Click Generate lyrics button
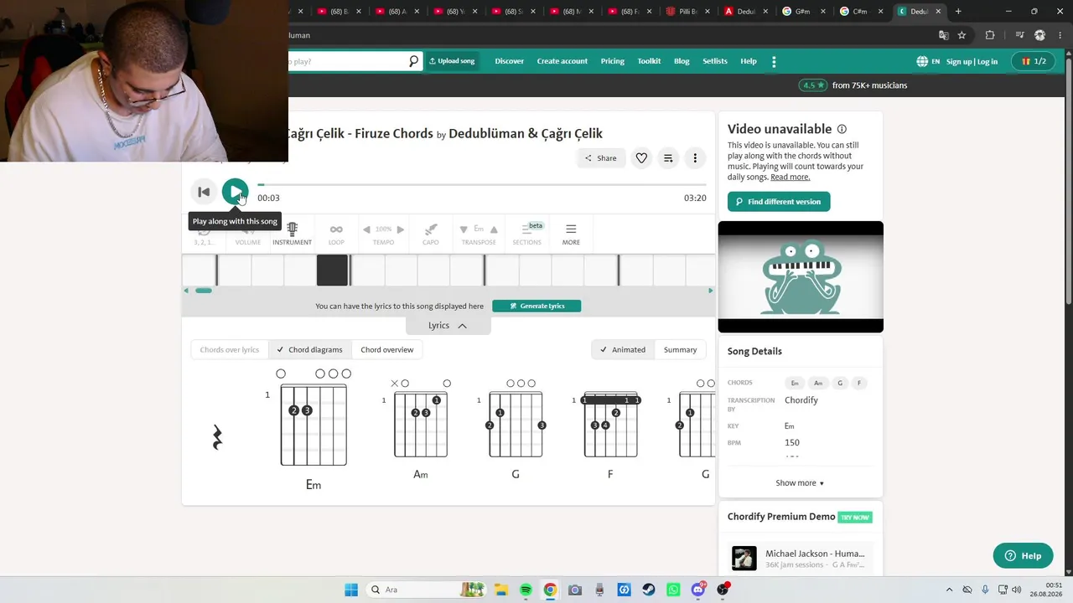Viewport: 1073px width, 603px height. (x=536, y=306)
